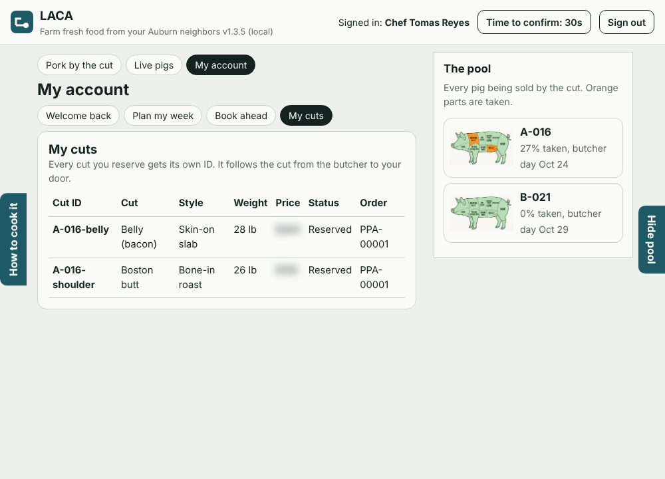Viewport: 665px width, 479px height.
Task: Click the 26 lb weight value
Action: click(245, 270)
